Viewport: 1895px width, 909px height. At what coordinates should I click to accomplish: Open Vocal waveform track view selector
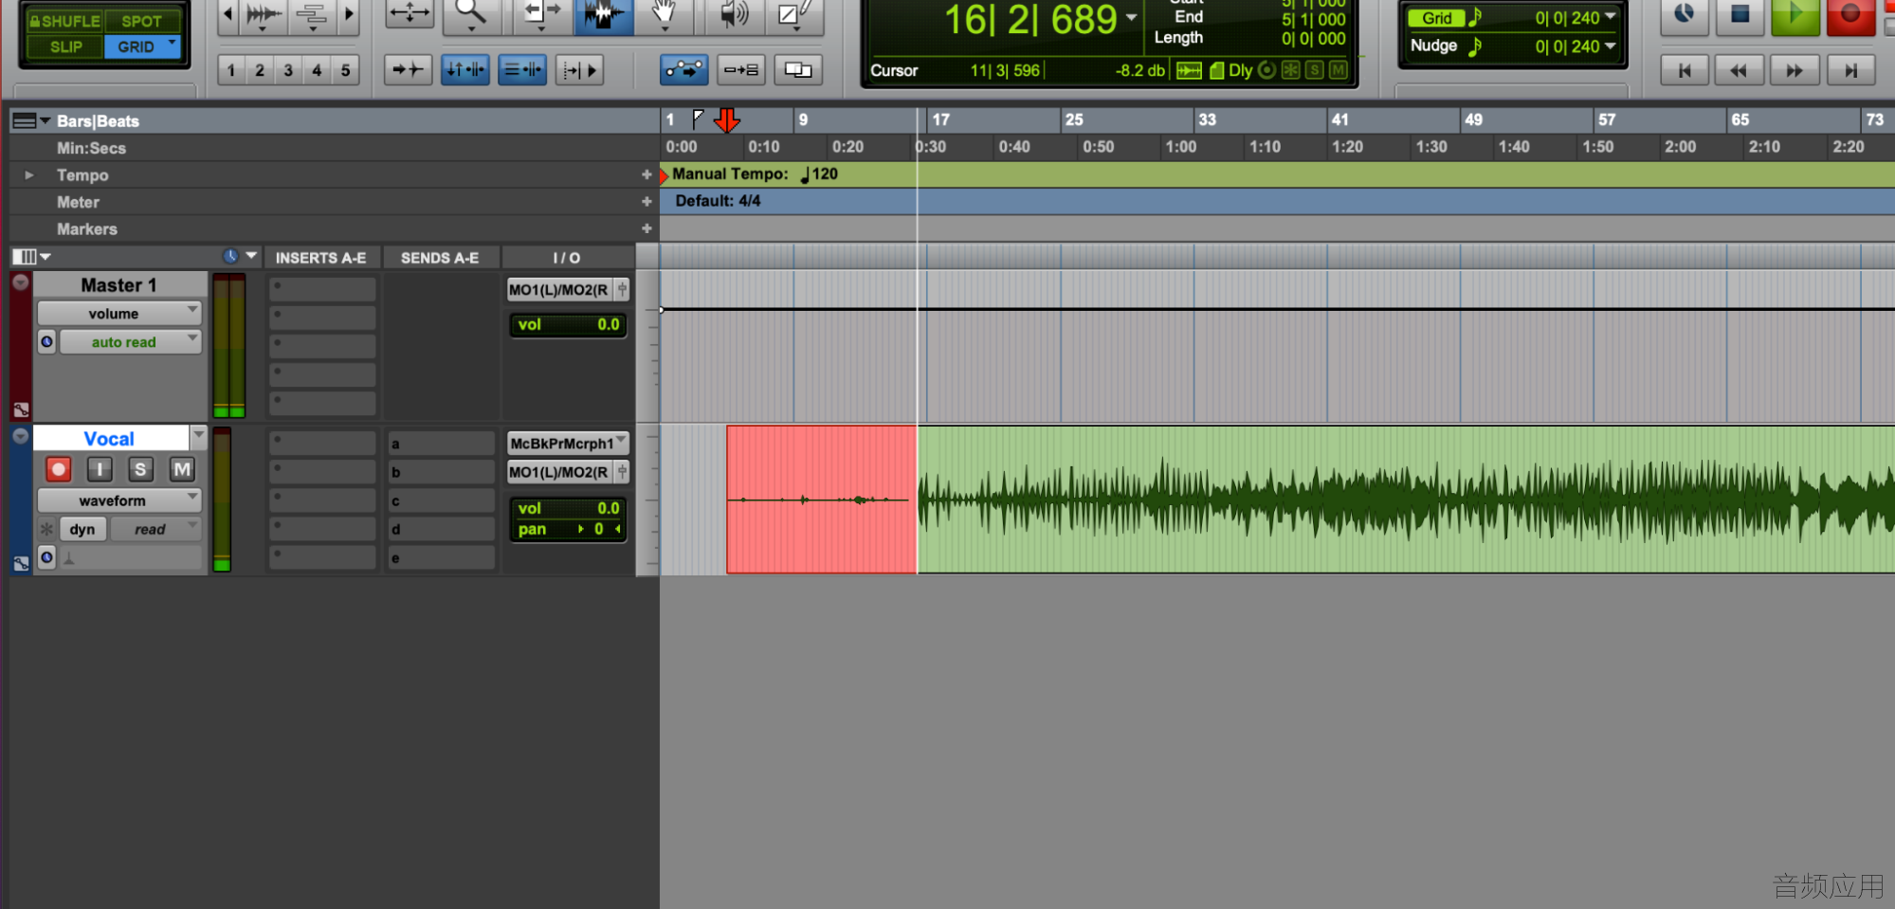click(x=119, y=500)
